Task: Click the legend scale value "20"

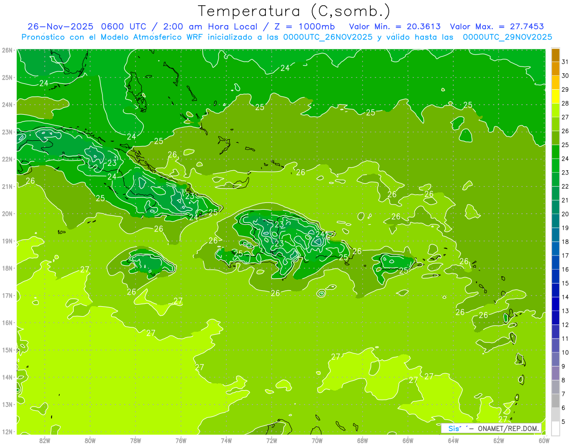Action: click(x=565, y=214)
